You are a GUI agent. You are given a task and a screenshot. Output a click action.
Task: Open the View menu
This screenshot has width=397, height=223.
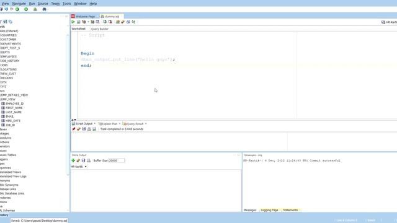(5, 4)
